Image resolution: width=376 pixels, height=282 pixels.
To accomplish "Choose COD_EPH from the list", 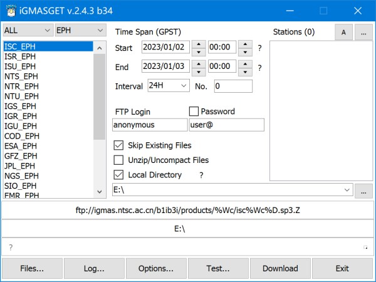I will click(21, 136).
